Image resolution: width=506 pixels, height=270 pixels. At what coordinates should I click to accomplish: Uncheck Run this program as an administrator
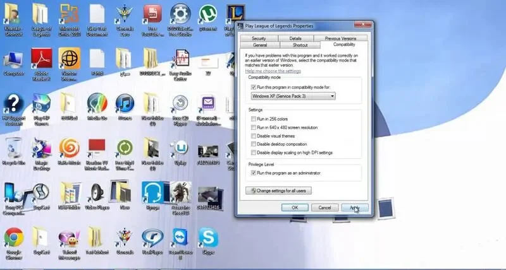[x=254, y=173]
